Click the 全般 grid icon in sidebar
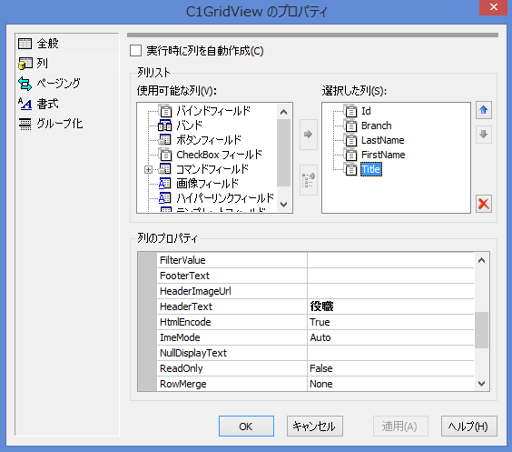 pyautogui.click(x=25, y=44)
